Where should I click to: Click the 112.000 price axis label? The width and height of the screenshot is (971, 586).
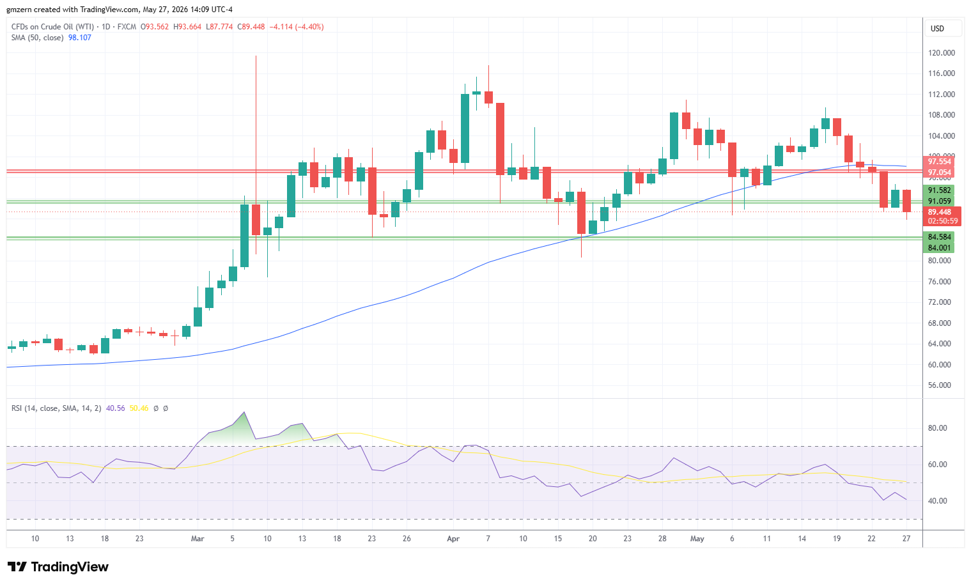coord(942,95)
